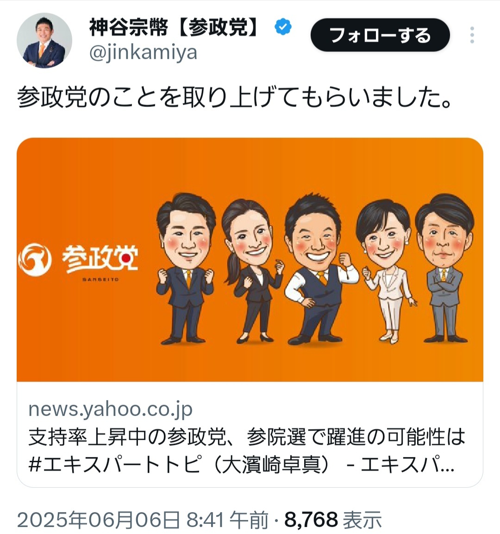This screenshot has width=500, height=534.
Task: Open the orange link preview image
Action: (250, 260)
